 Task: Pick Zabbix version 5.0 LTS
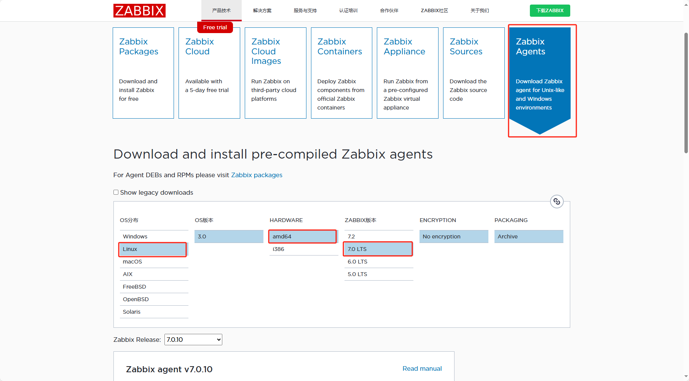[x=379, y=274]
